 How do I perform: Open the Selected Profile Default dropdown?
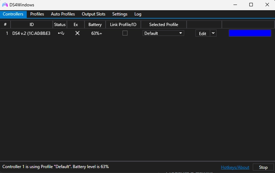coord(163,33)
